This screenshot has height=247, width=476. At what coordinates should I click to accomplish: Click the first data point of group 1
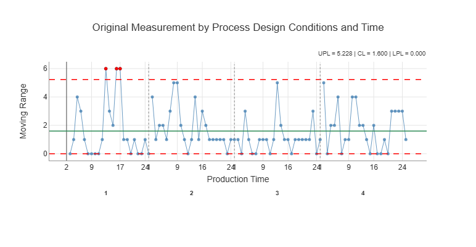[x=70, y=154]
